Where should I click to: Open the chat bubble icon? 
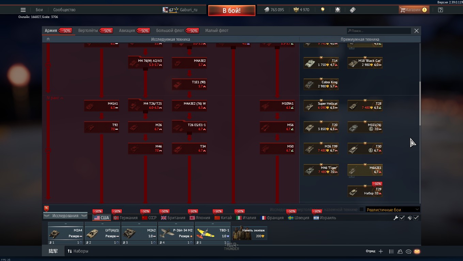(x=409, y=251)
